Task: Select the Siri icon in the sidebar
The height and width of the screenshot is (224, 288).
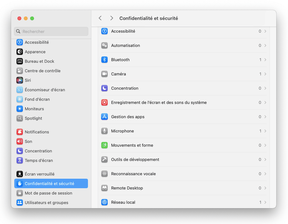Action: click(x=20, y=80)
